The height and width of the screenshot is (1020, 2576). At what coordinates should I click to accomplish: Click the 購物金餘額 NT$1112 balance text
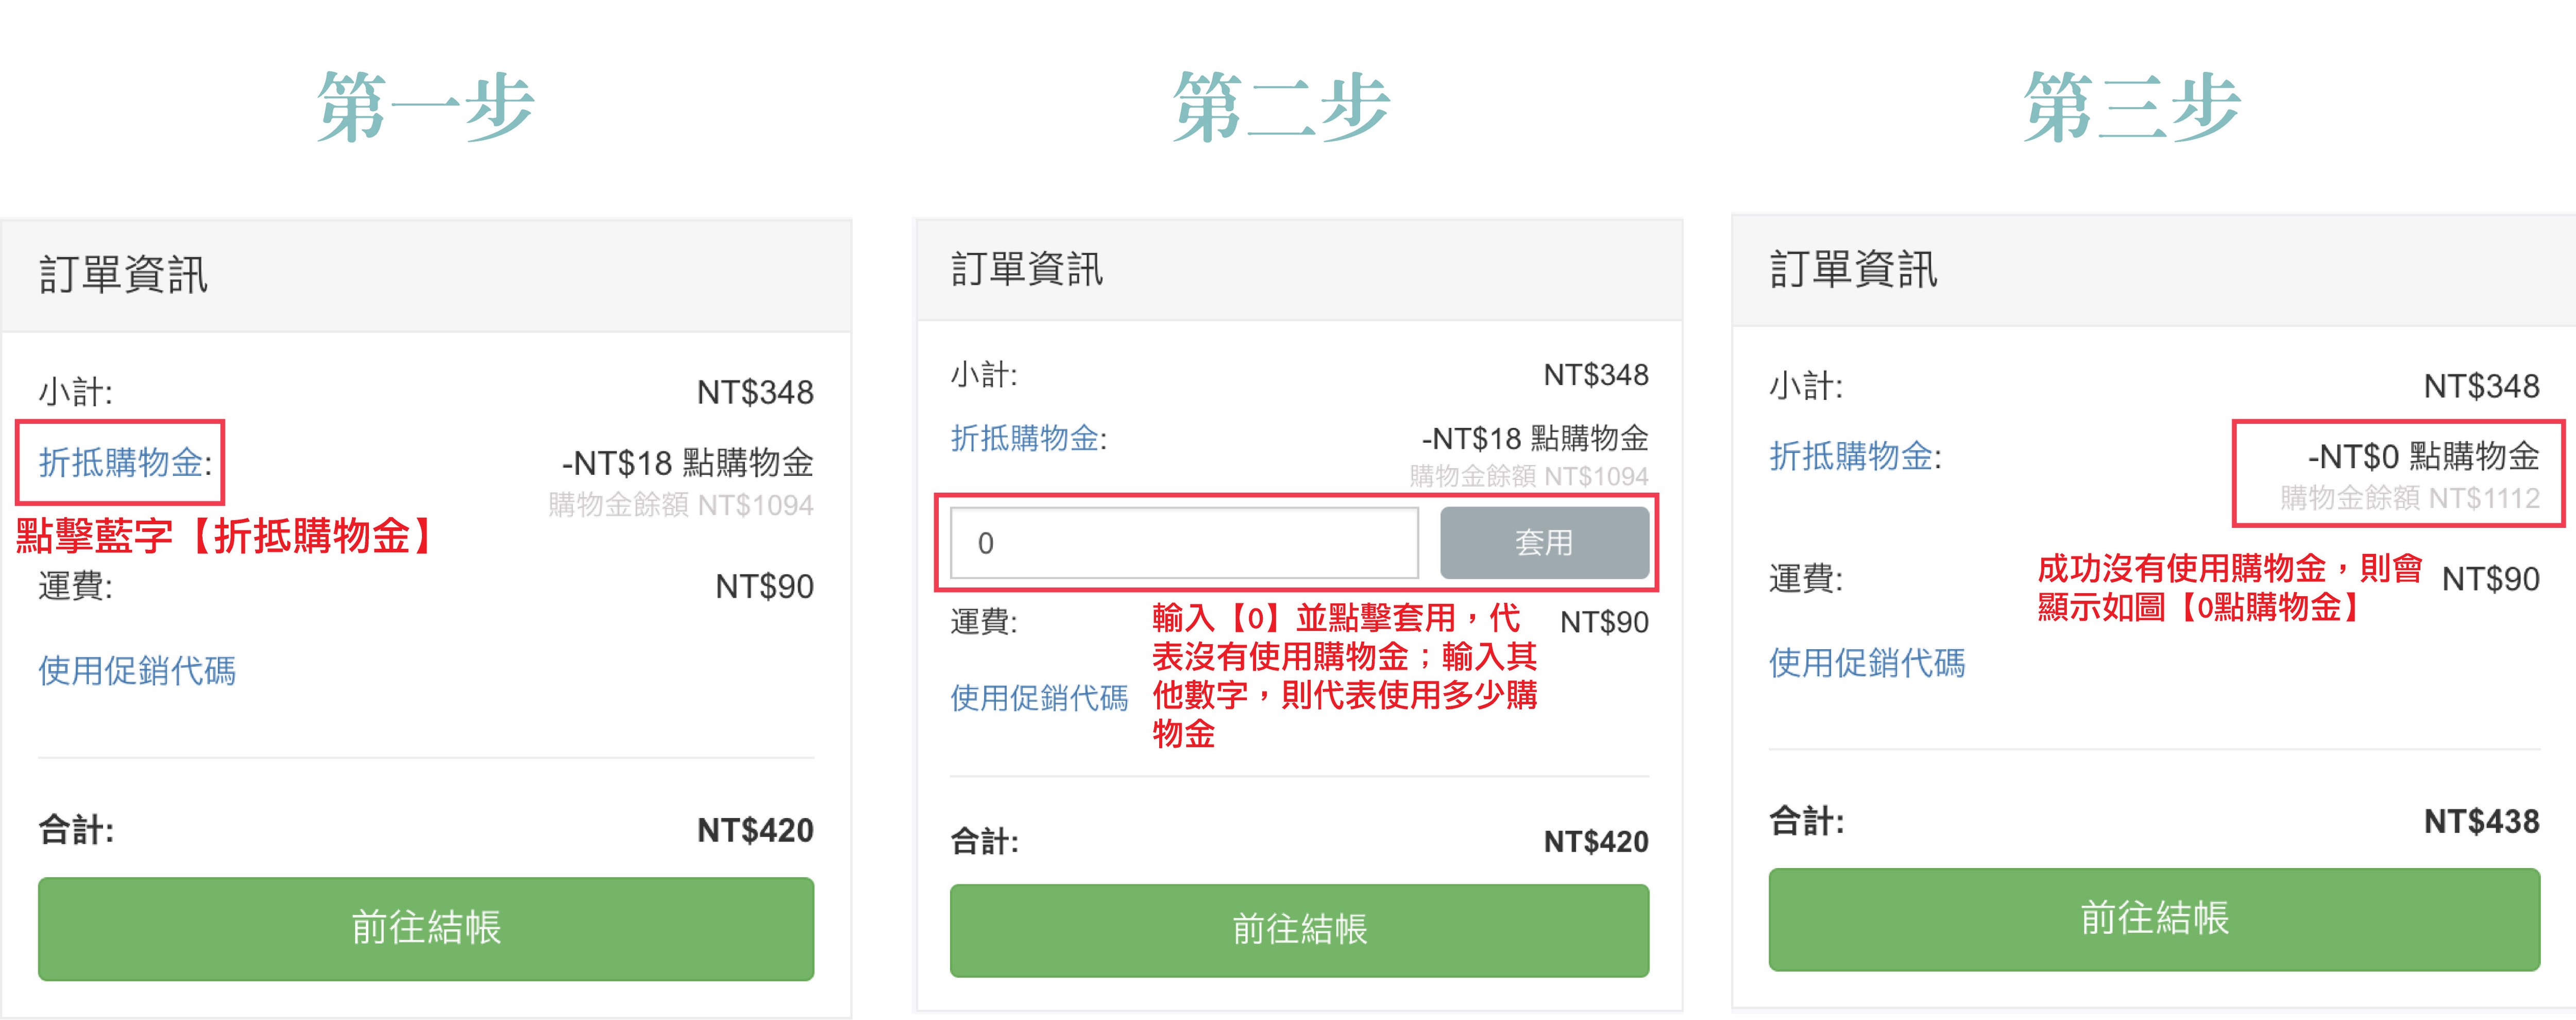coord(2408,497)
